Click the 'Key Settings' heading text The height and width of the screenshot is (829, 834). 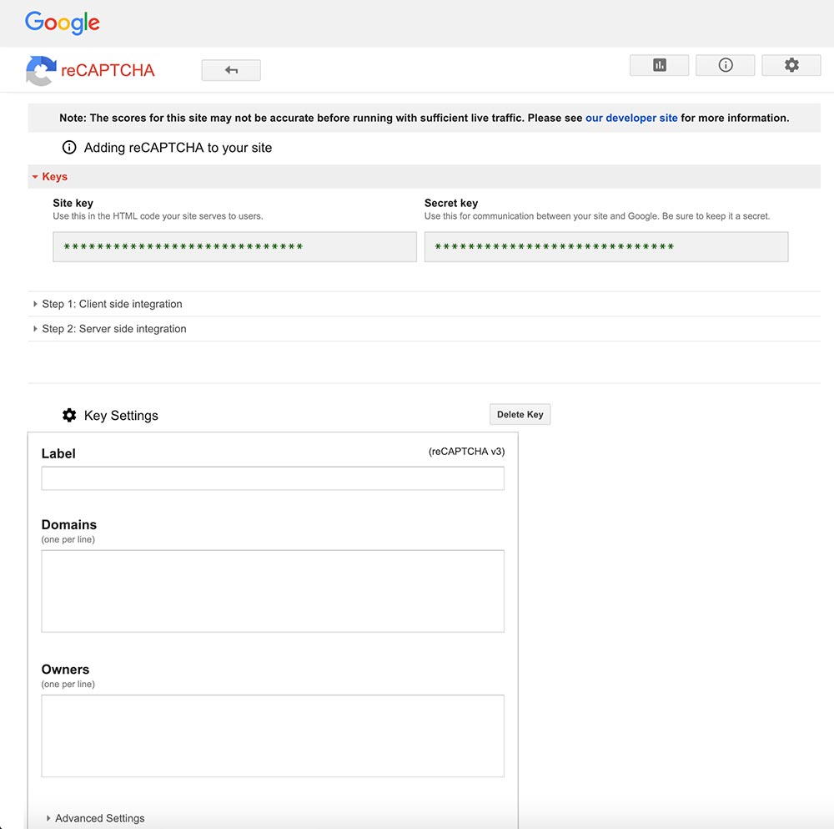[121, 416]
